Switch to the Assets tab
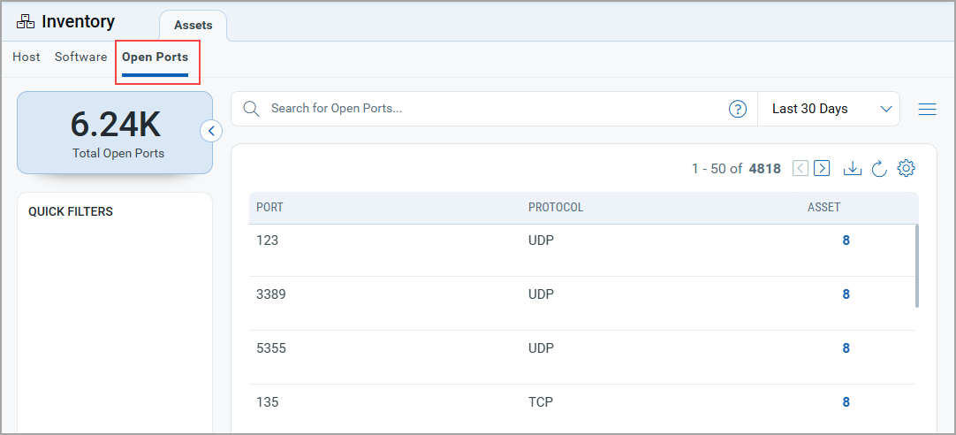956x435 pixels. coord(193,26)
